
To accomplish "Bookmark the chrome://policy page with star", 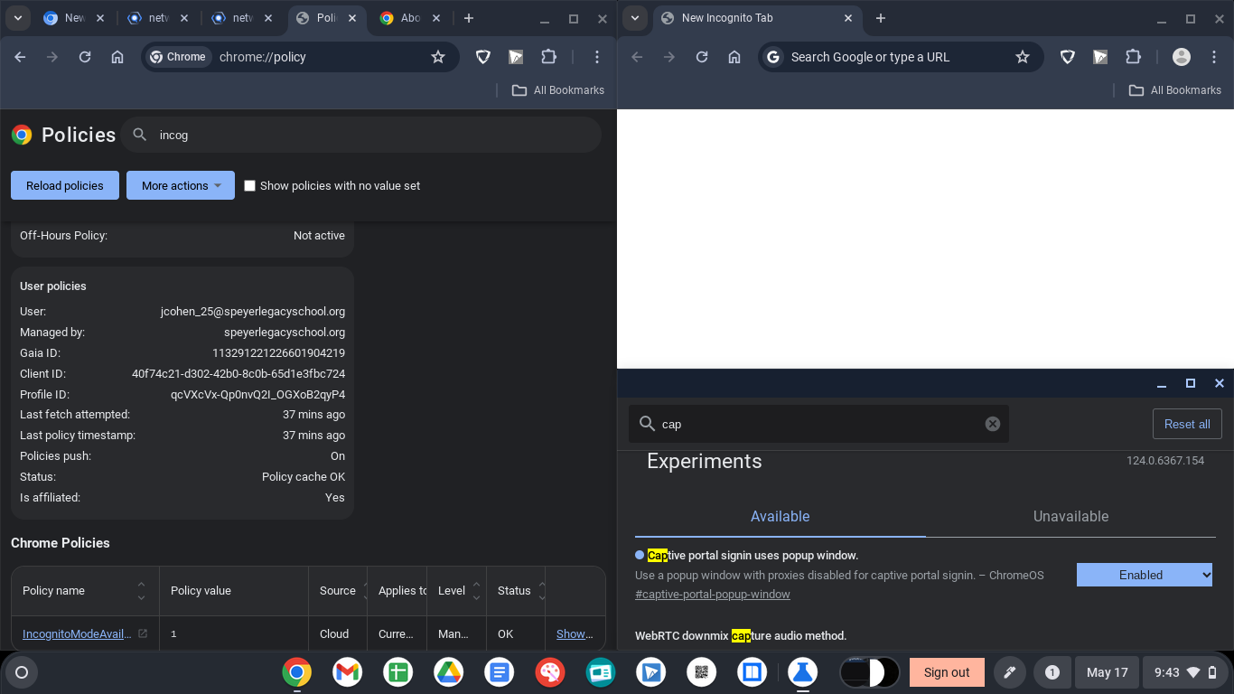I will tap(438, 57).
